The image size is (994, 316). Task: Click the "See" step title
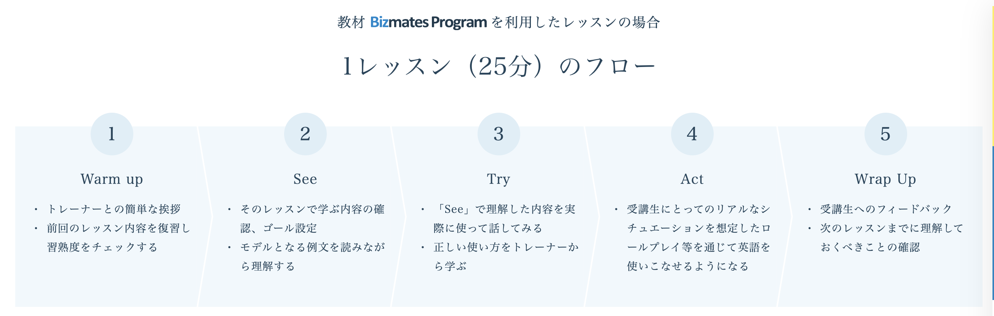[x=305, y=179]
